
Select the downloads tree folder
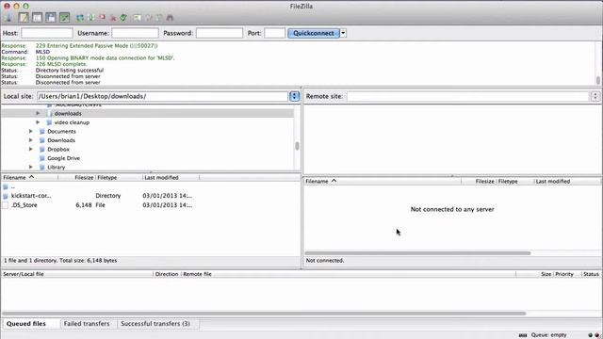tap(68, 113)
